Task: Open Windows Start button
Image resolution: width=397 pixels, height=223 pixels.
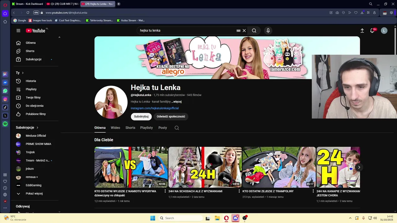Action: [153, 218]
